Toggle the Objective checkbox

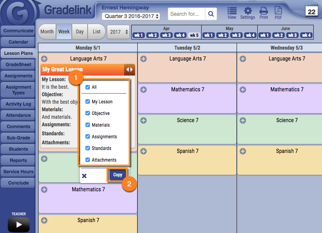click(88, 113)
